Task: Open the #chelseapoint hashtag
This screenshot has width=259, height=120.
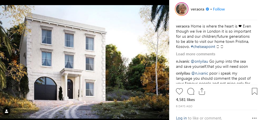Action: pos(203,47)
